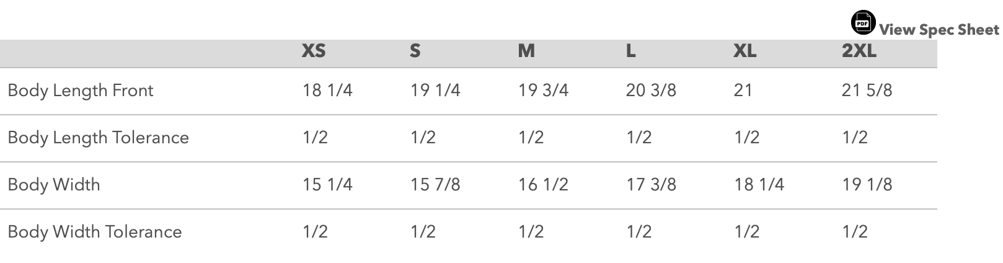Select the S size column header

(415, 51)
